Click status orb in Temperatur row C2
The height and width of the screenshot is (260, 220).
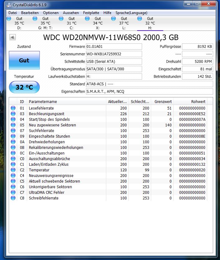coord(13,170)
